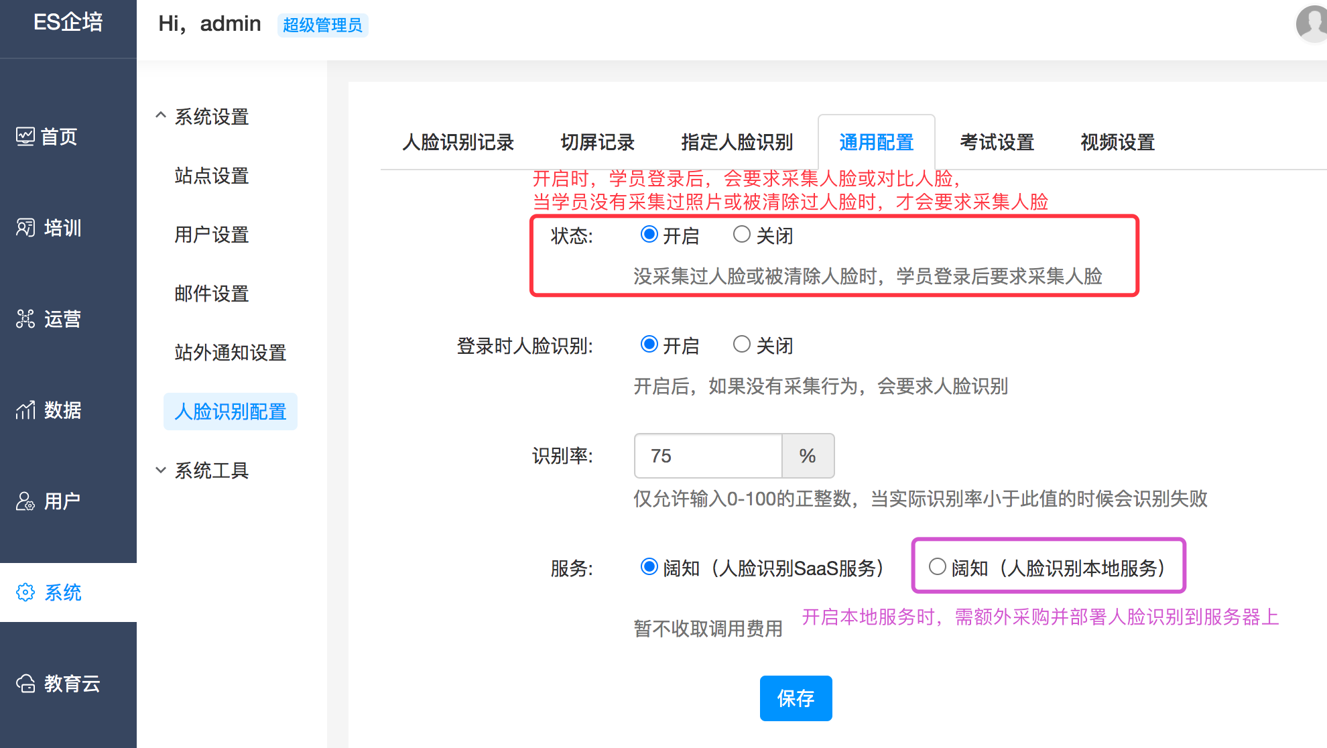Open 站点设置 in the settings tree

point(212,176)
